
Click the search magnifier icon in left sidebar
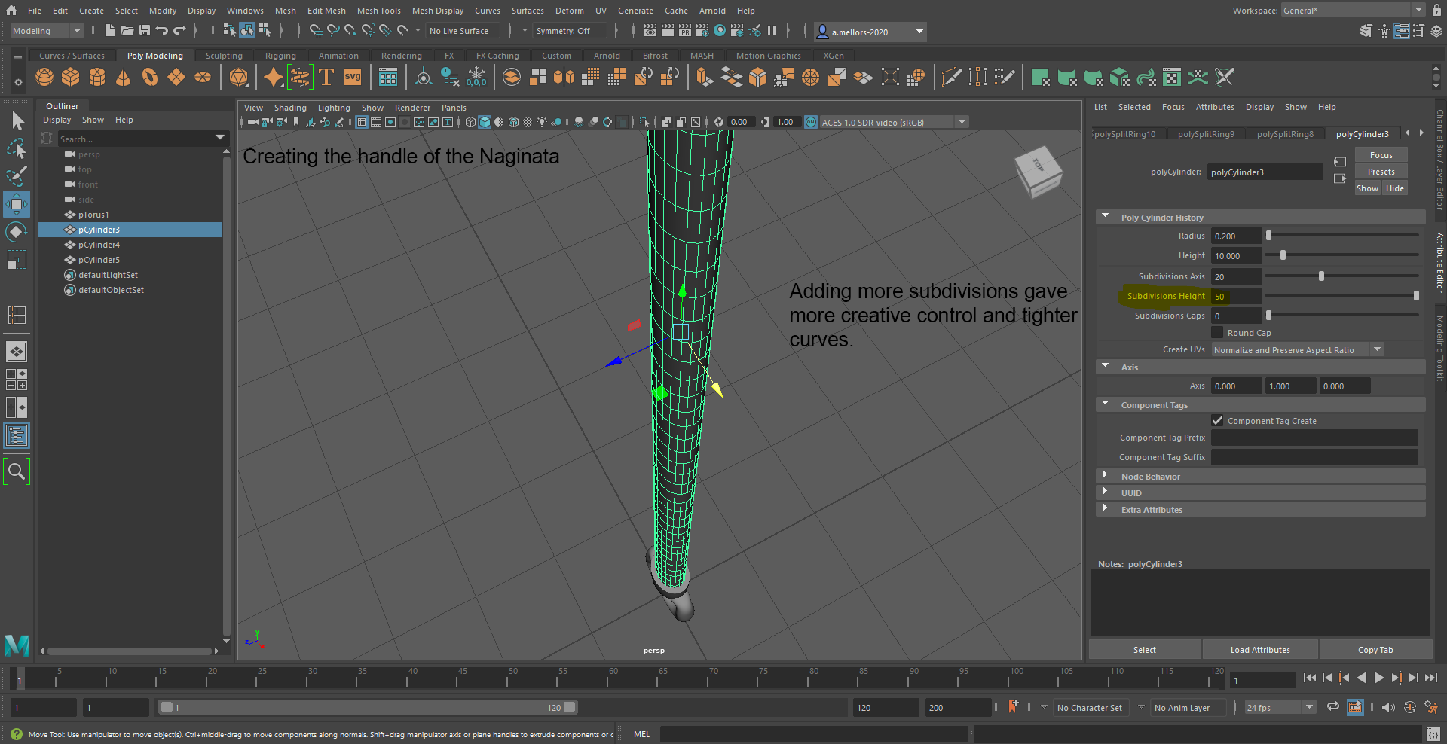(17, 472)
